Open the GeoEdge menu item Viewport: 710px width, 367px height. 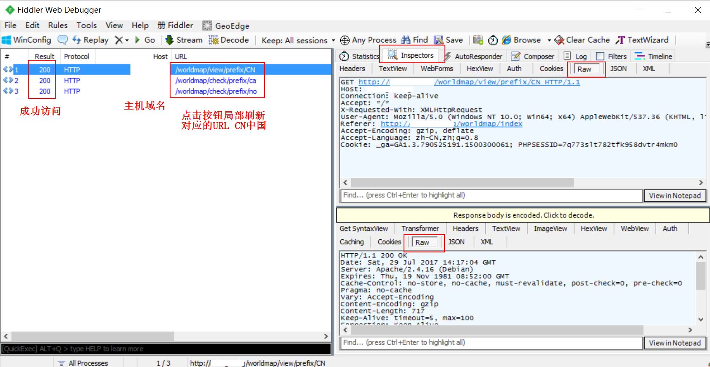(x=226, y=26)
